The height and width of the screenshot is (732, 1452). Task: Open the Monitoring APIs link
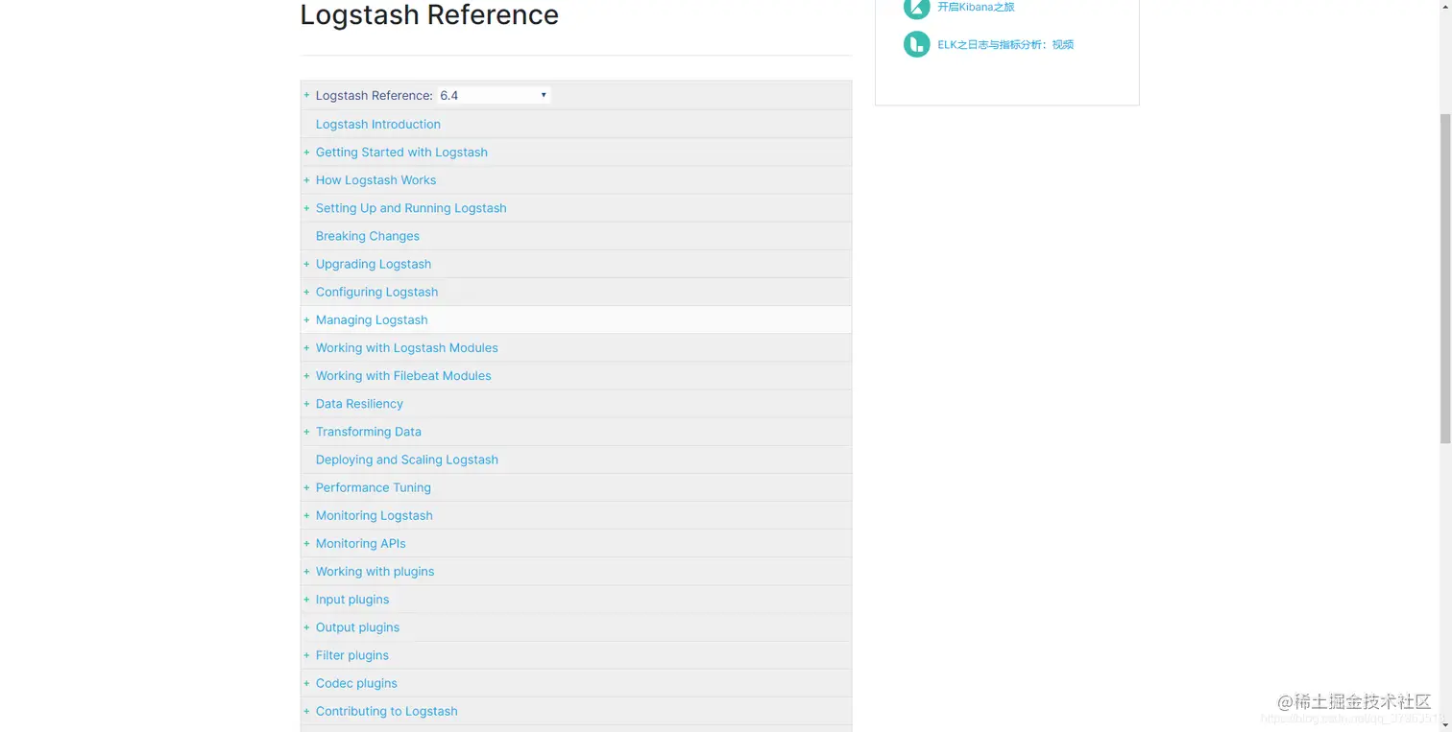(x=361, y=543)
